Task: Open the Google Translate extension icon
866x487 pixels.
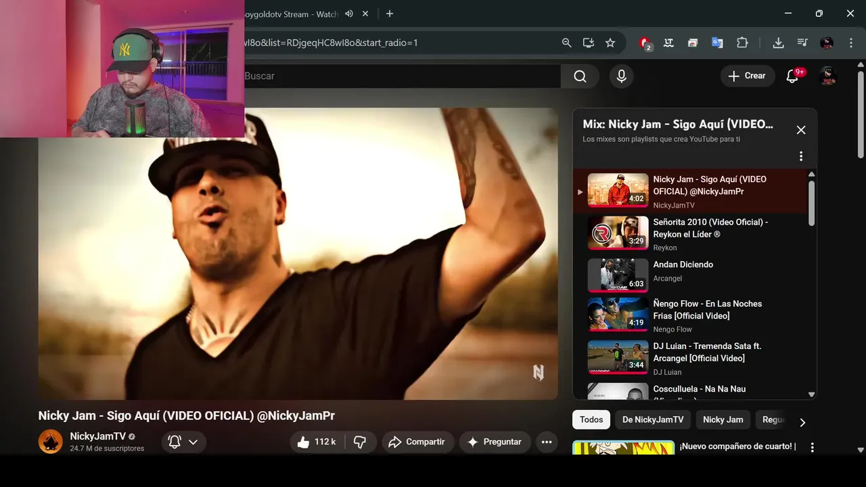Action: tap(717, 43)
